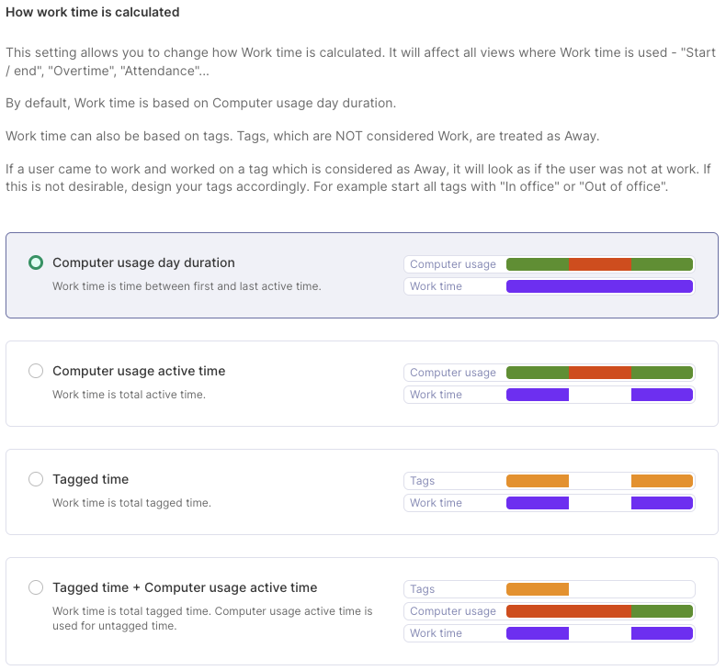Click text 'Work time is time between first and last'

[x=187, y=286]
